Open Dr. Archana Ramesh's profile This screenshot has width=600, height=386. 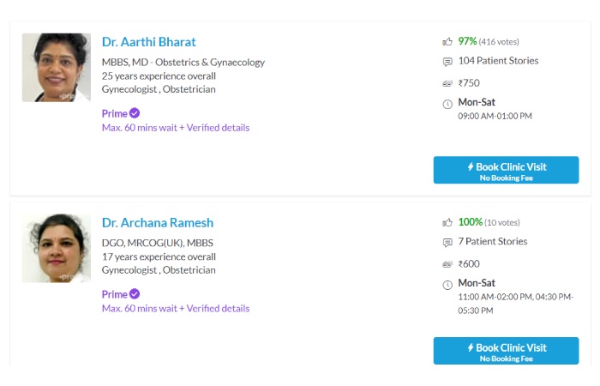pos(158,222)
